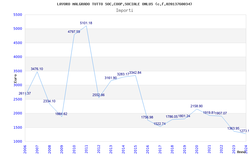Screen dimensions: 249x155
Task: Click the 1500 y-axis tick
Action: pyautogui.click(x=18, y=127)
